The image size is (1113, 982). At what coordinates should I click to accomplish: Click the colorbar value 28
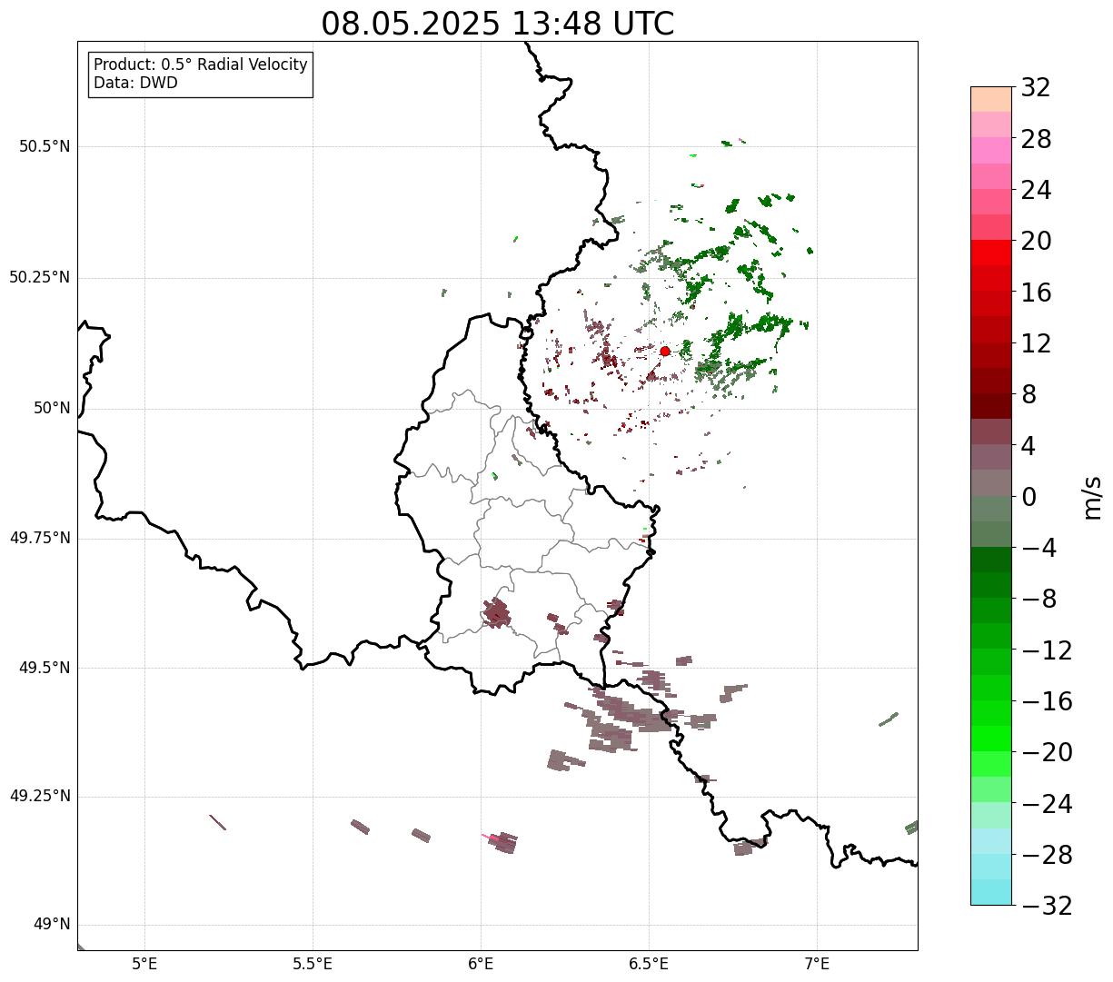(1036, 139)
